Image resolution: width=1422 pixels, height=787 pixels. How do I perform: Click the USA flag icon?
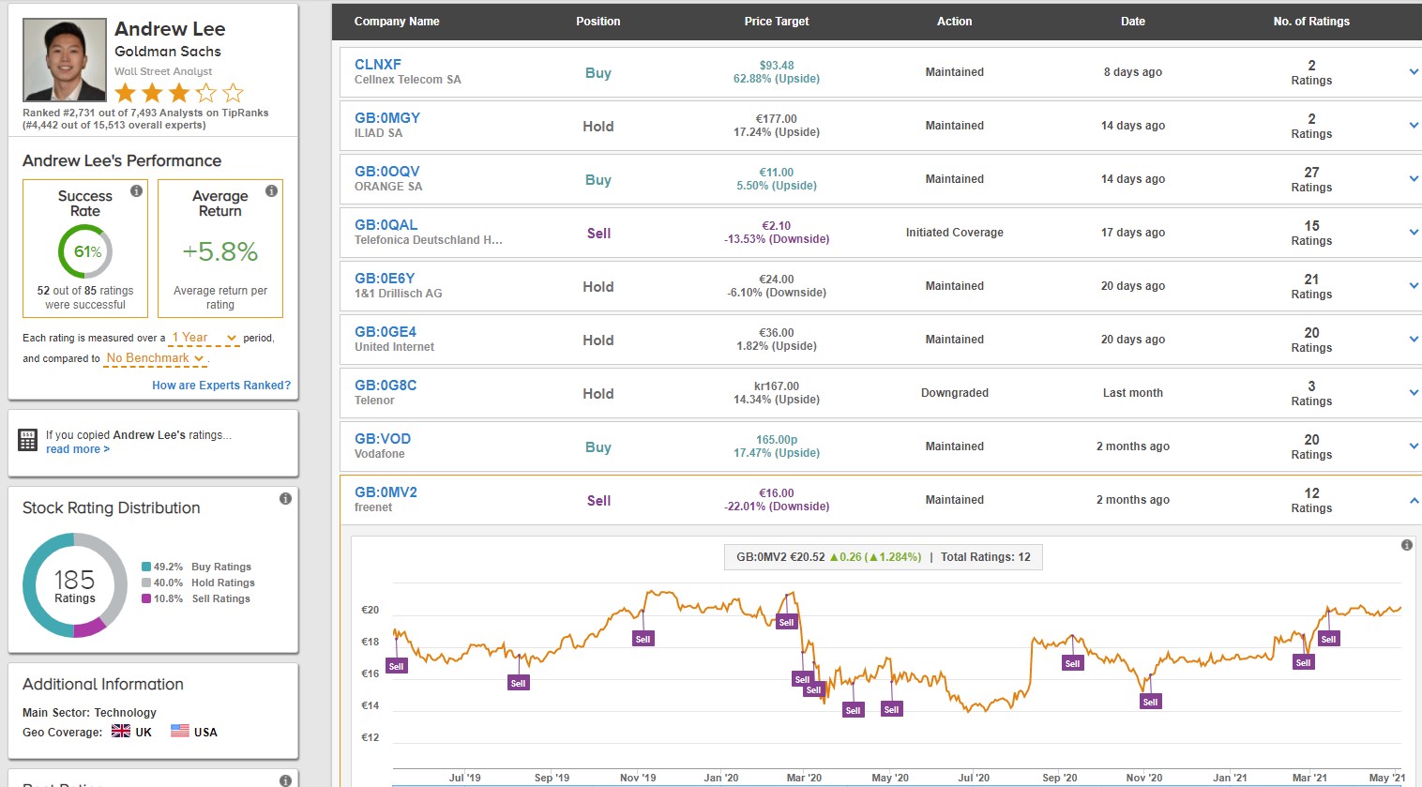(180, 732)
